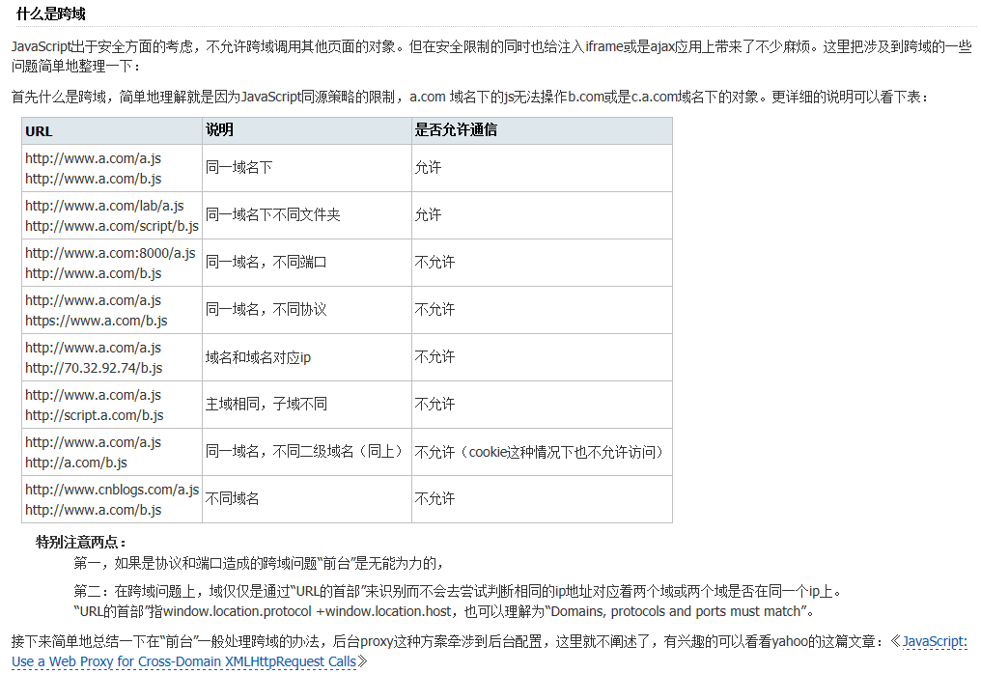Click the 域名和域名对应ip cell
Image resolution: width=981 pixels, height=674 pixels.
tap(259, 357)
